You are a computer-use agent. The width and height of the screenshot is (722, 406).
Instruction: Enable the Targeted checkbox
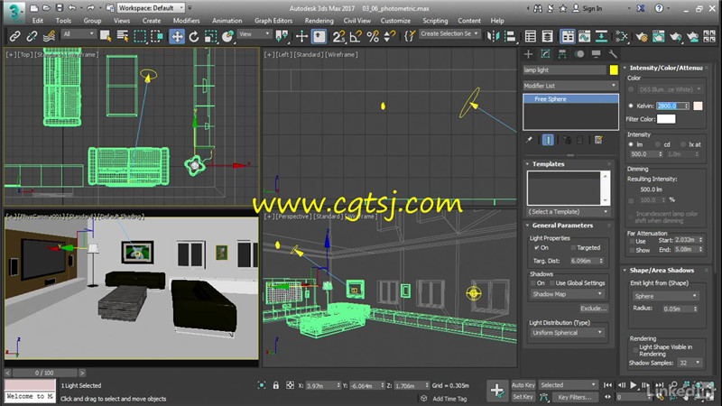pyautogui.click(x=573, y=247)
